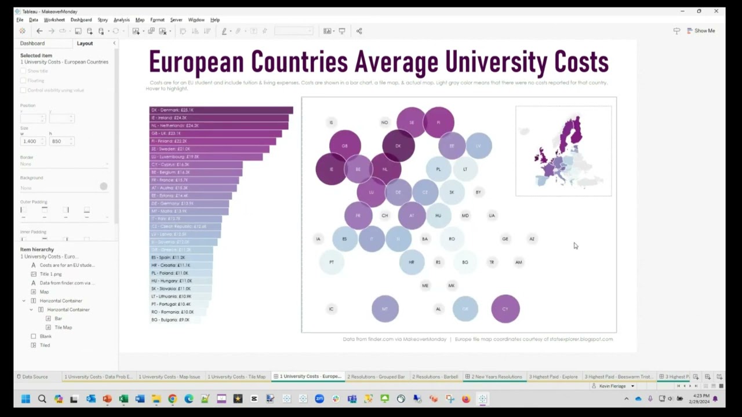
Task: Switch to the Layout pane tab
Action: [85, 43]
